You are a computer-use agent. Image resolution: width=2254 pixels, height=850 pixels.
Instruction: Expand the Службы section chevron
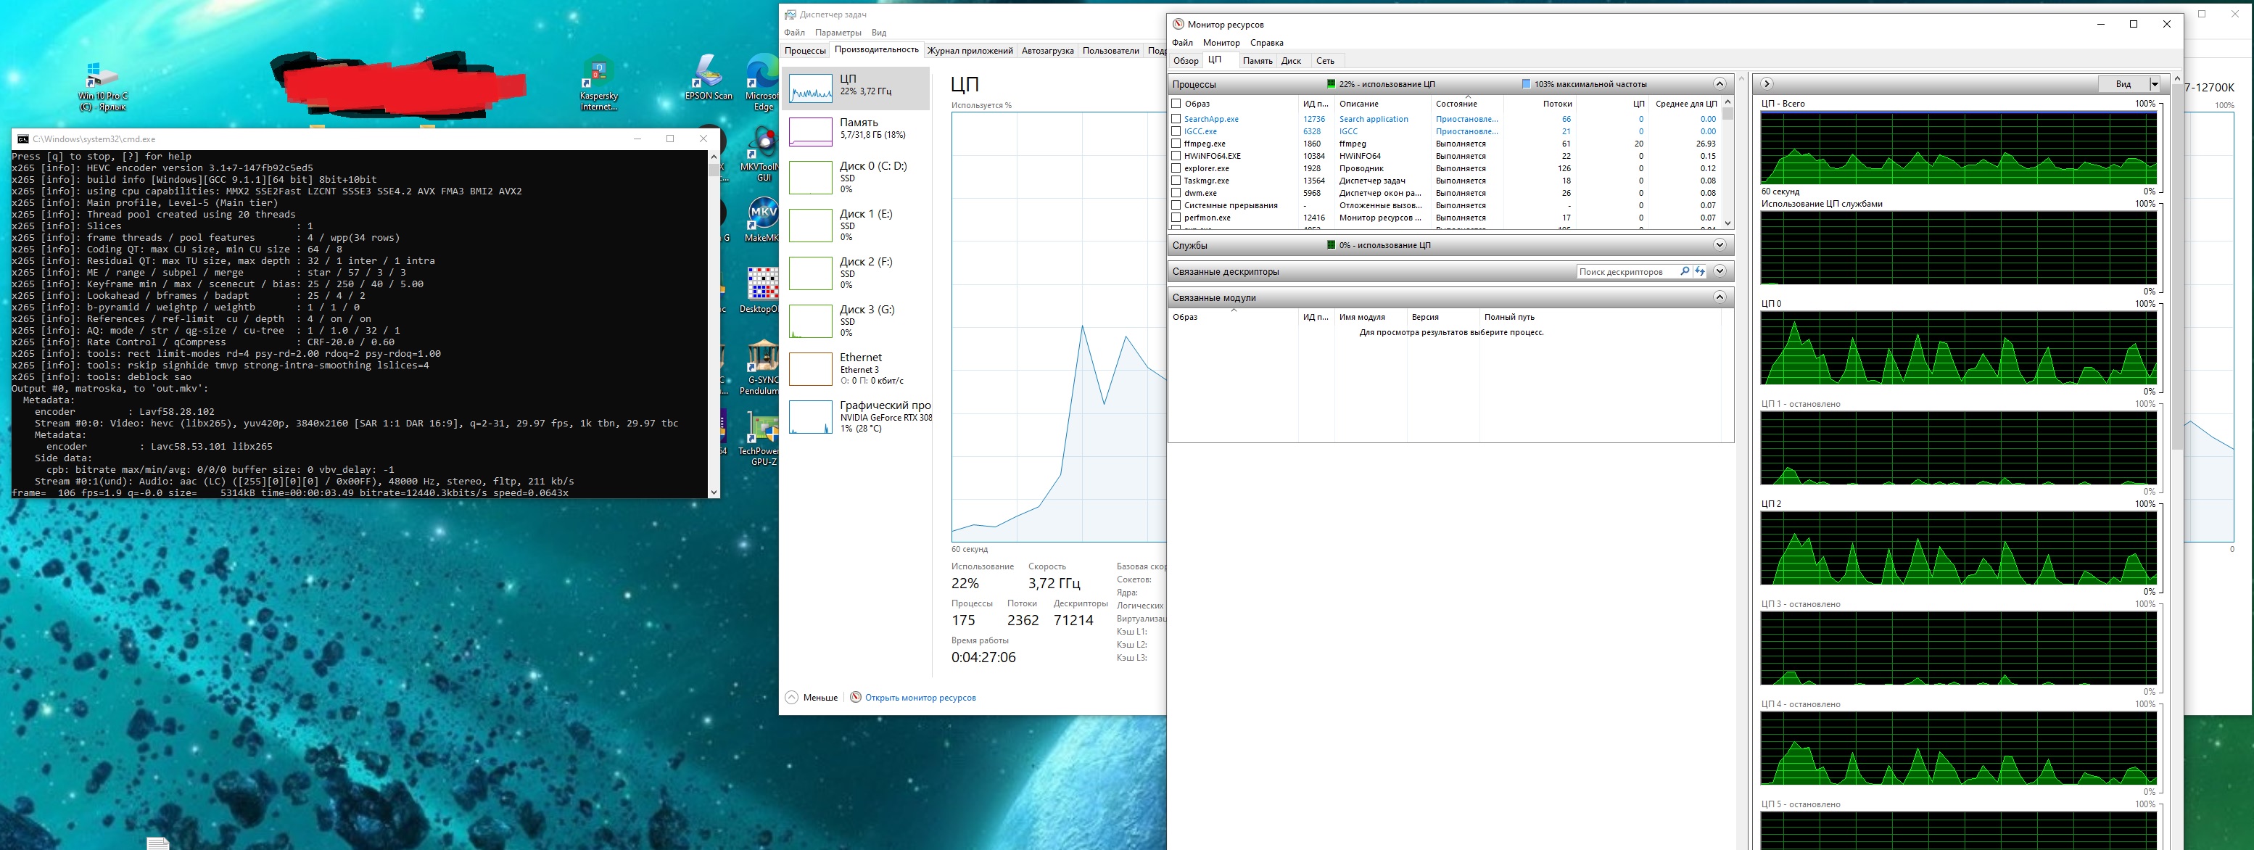(1719, 245)
